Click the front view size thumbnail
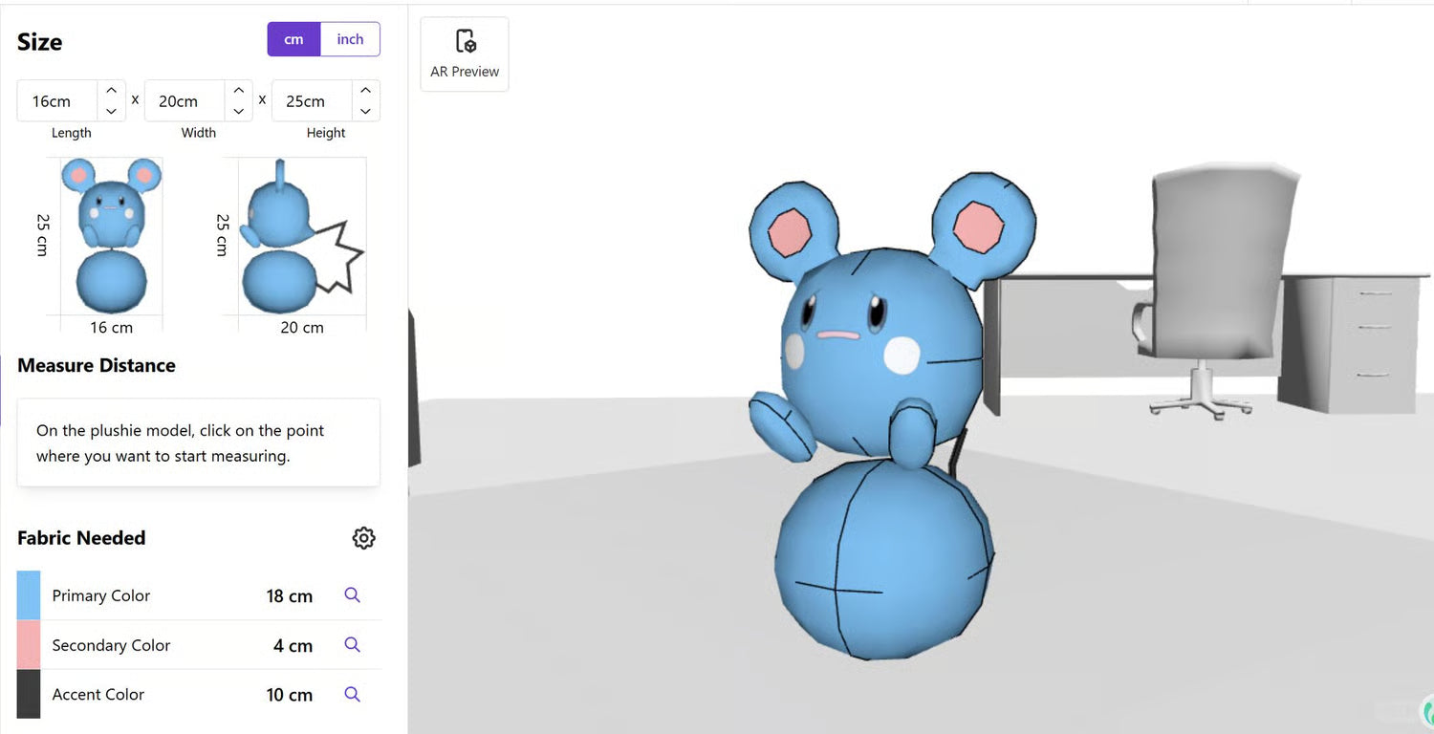1434x734 pixels. pyautogui.click(x=111, y=236)
